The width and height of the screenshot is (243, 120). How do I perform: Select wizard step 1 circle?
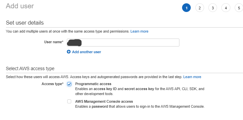click(186, 8)
